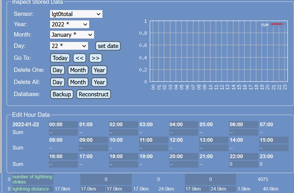Open the Month dropdown showing January
This screenshot has height=193, width=294.
72,35
